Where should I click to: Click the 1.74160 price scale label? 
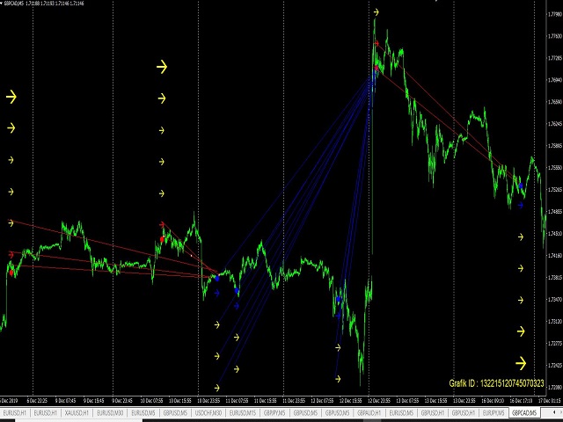click(554, 256)
